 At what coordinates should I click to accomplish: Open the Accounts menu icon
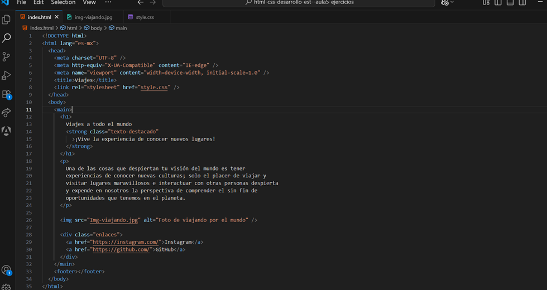[x=6, y=270]
